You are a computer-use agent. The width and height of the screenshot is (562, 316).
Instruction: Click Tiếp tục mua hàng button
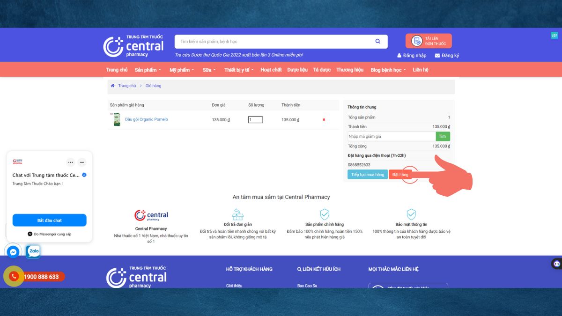click(368, 175)
